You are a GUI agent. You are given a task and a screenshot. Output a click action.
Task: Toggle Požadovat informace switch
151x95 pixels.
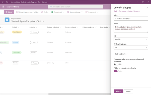(116, 64)
